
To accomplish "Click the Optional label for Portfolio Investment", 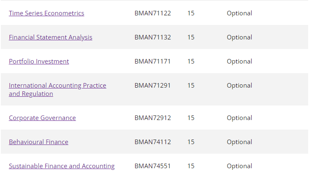I will coord(240,61).
